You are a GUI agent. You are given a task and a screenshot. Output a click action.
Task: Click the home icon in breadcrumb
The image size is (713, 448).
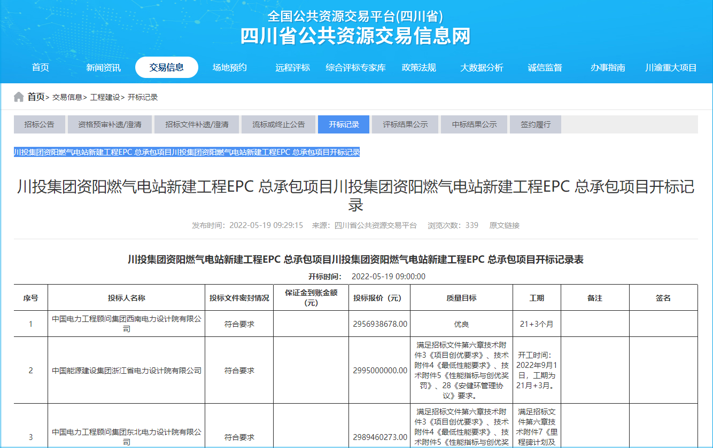pyautogui.click(x=19, y=97)
